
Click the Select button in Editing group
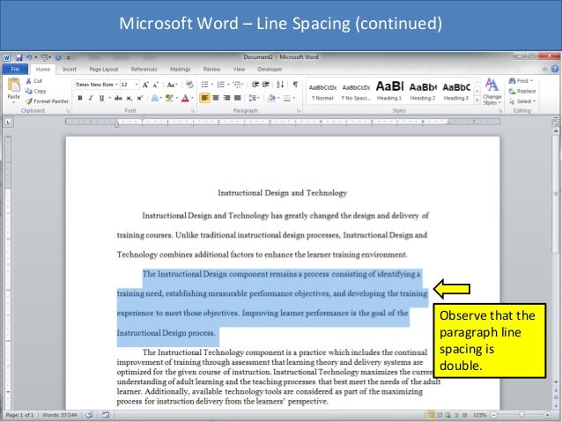pos(522,101)
